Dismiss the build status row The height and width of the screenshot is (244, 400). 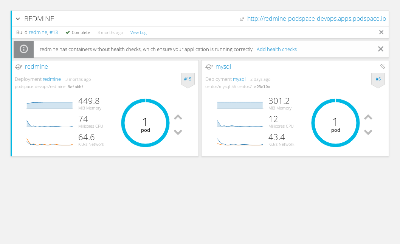(x=381, y=32)
